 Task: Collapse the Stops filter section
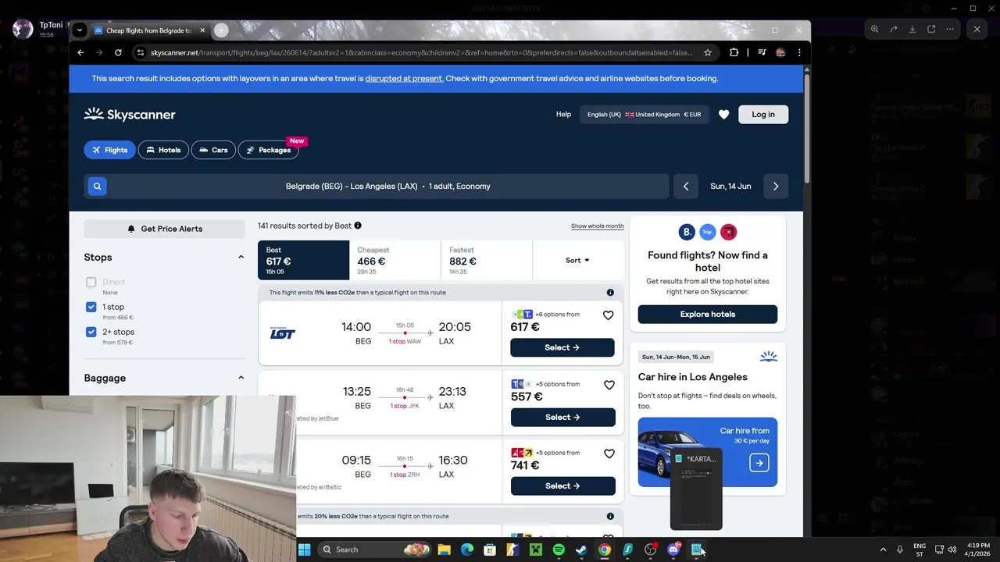point(241,257)
